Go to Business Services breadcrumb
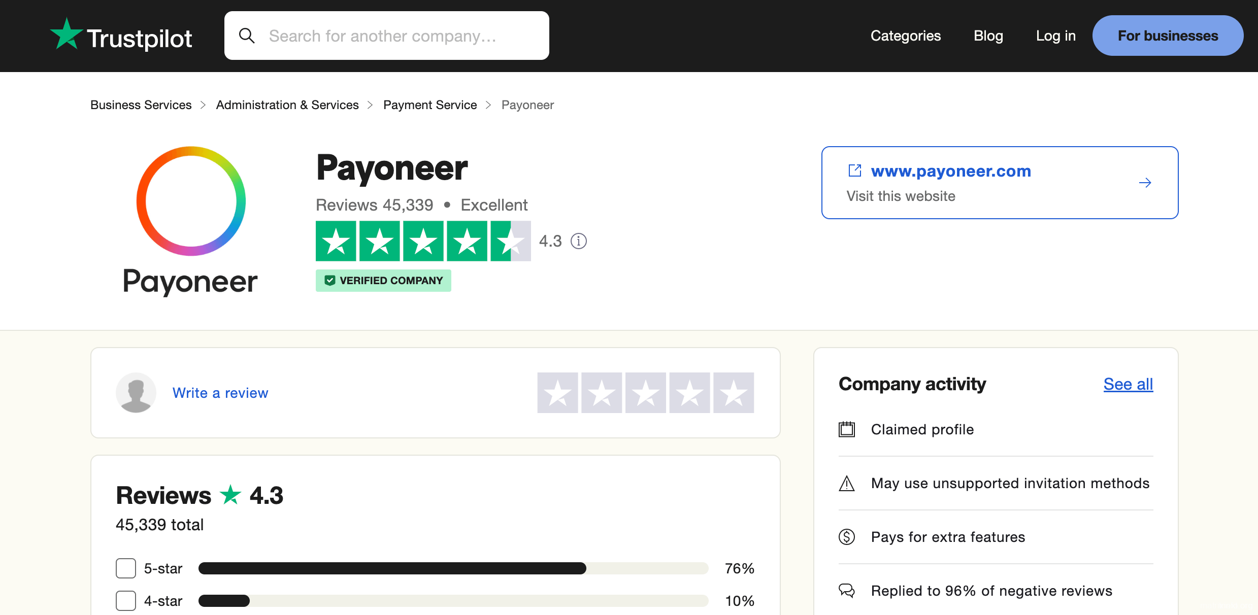1258x615 pixels. pyautogui.click(x=141, y=105)
